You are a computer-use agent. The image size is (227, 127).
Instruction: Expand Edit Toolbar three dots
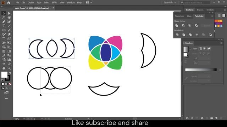pyautogui.click(x=6, y=98)
